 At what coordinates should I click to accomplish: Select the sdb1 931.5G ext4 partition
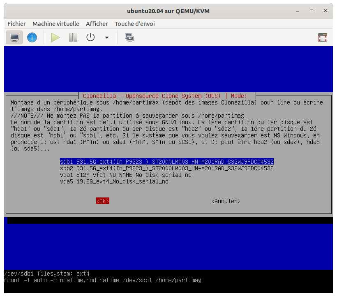pyautogui.click(x=167, y=162)
